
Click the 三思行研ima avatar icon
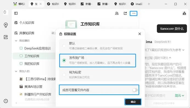pyautogui.click(x=21, y=79)
